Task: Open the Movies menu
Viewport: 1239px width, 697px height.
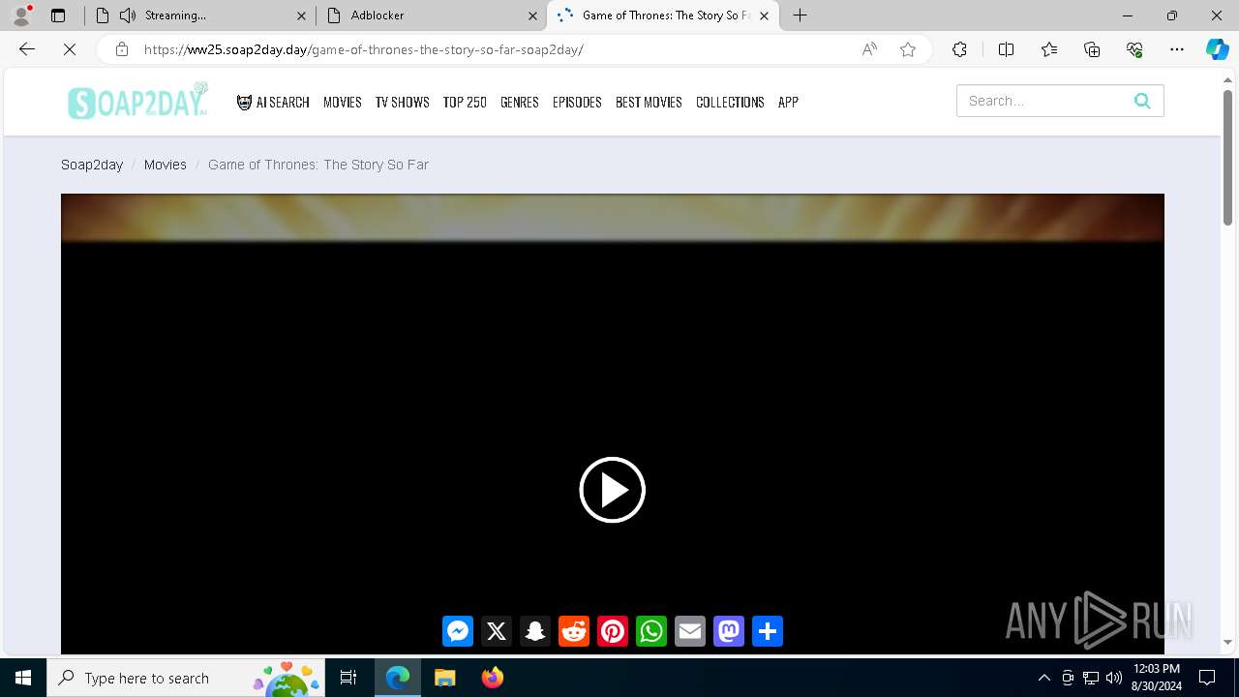Action: (343, 102)
